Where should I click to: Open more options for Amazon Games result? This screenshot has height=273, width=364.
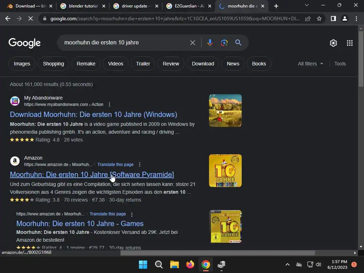point(132,214)
